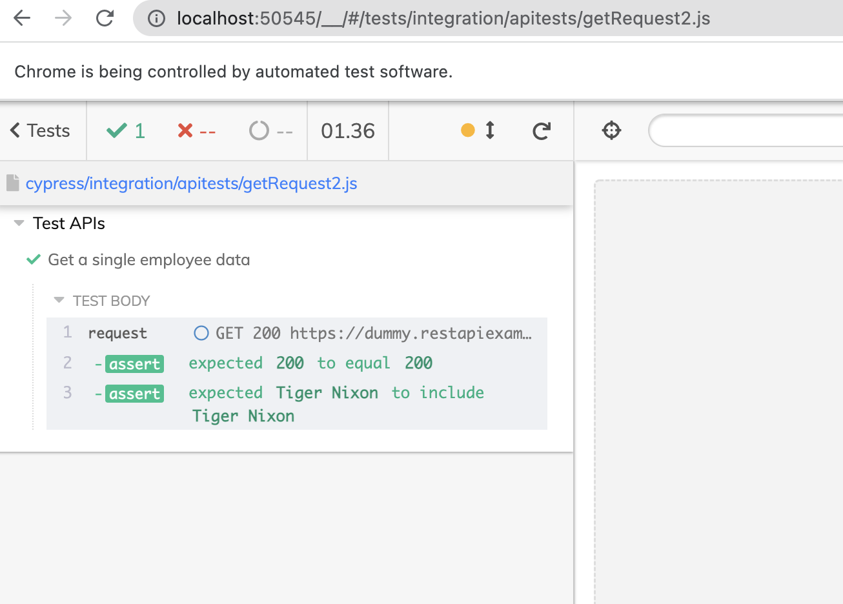Collapse the TEST BODY section
Screen dimensions: 843x604
click(x=59, y=299)
